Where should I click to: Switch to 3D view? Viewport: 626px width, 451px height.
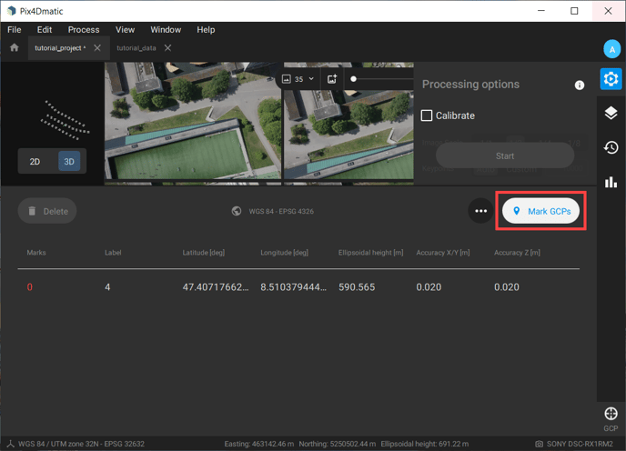[x=68, y=161]
